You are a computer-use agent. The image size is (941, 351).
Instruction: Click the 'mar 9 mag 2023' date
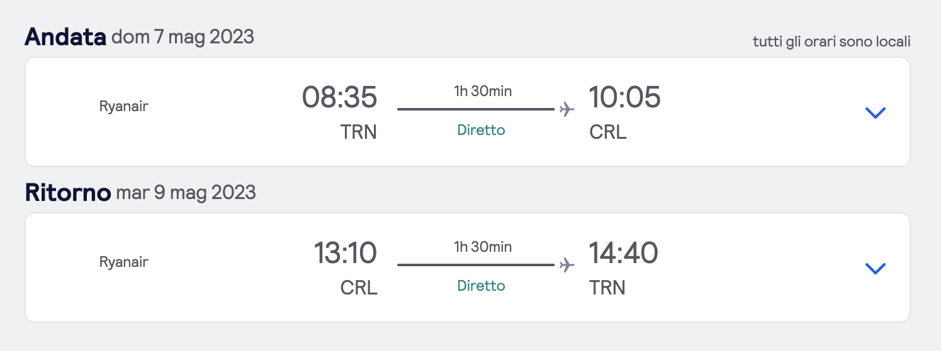186,193
